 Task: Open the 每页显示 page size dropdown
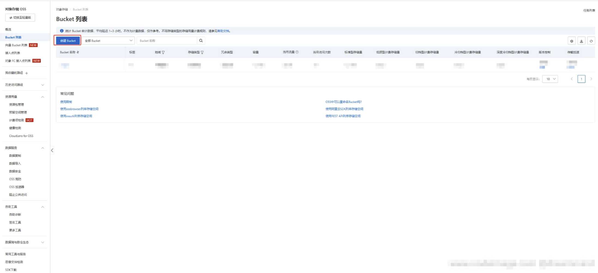tap(551, 79)
